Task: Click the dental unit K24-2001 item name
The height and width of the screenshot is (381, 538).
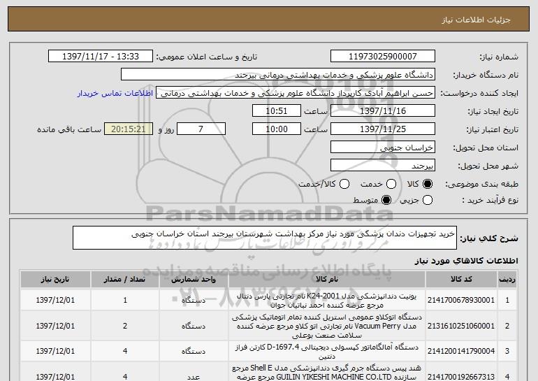Action: pyautogui.click(x=327, y=301)
